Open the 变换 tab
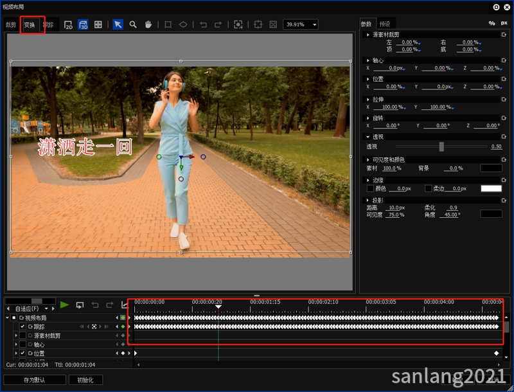The width and height of the screenshot is (514, 392). (30, 25)
